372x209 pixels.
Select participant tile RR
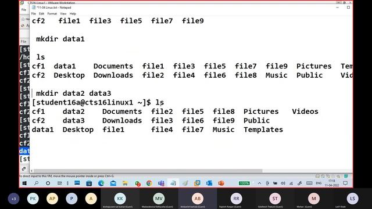click(236, 199)
